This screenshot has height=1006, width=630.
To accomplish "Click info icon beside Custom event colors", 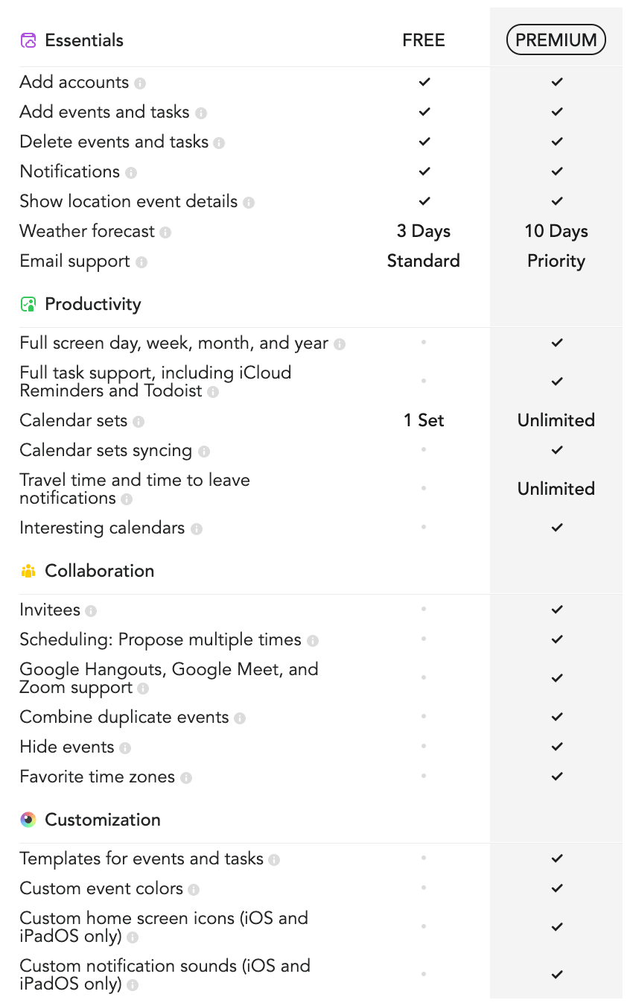I will 194,889.
